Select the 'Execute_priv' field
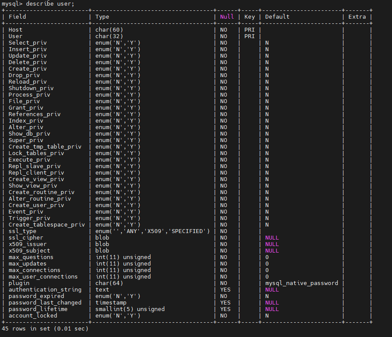Screen dimensions: 392x337 [x=29, y=160]
